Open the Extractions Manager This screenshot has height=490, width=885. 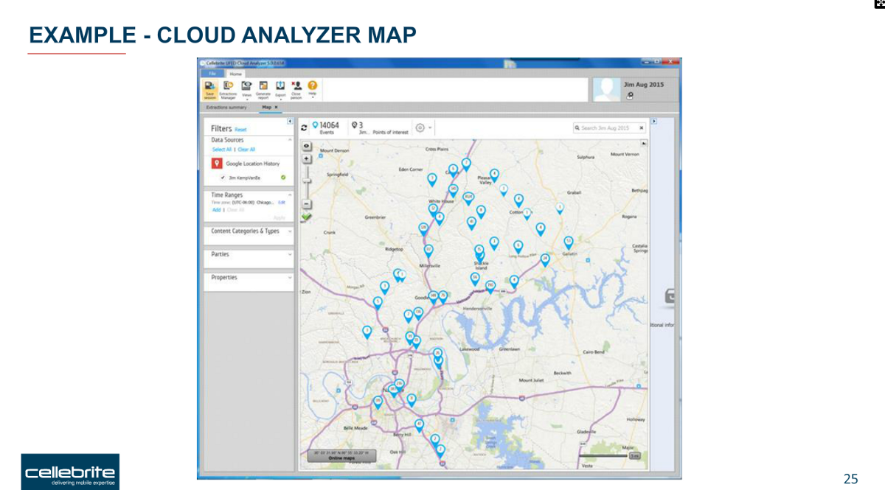[228, 88]
